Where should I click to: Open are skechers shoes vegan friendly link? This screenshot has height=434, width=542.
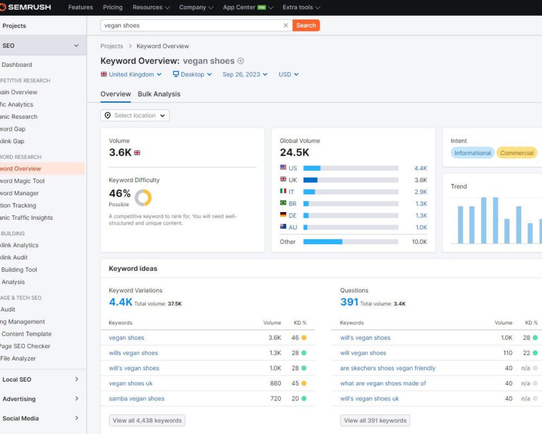[388, 368]
